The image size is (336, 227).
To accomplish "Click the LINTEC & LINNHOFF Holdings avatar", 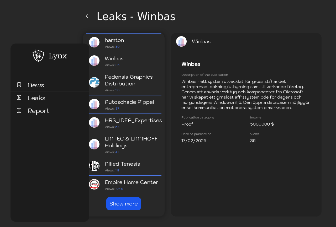I will (94, 144).
